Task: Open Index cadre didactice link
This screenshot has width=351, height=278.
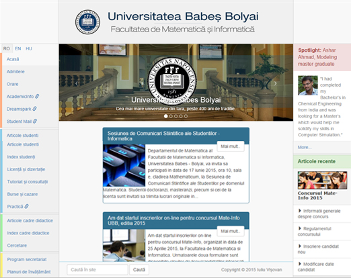Action: click(28, 233)
